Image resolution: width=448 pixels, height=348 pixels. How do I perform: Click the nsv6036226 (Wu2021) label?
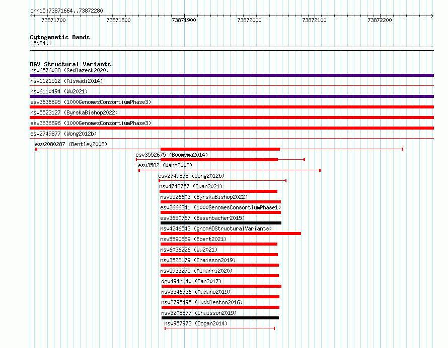[189, 250]
